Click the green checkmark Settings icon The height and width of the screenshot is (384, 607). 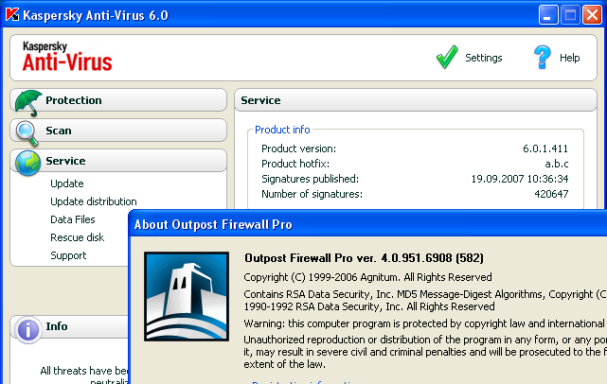(x=447, y=57)
